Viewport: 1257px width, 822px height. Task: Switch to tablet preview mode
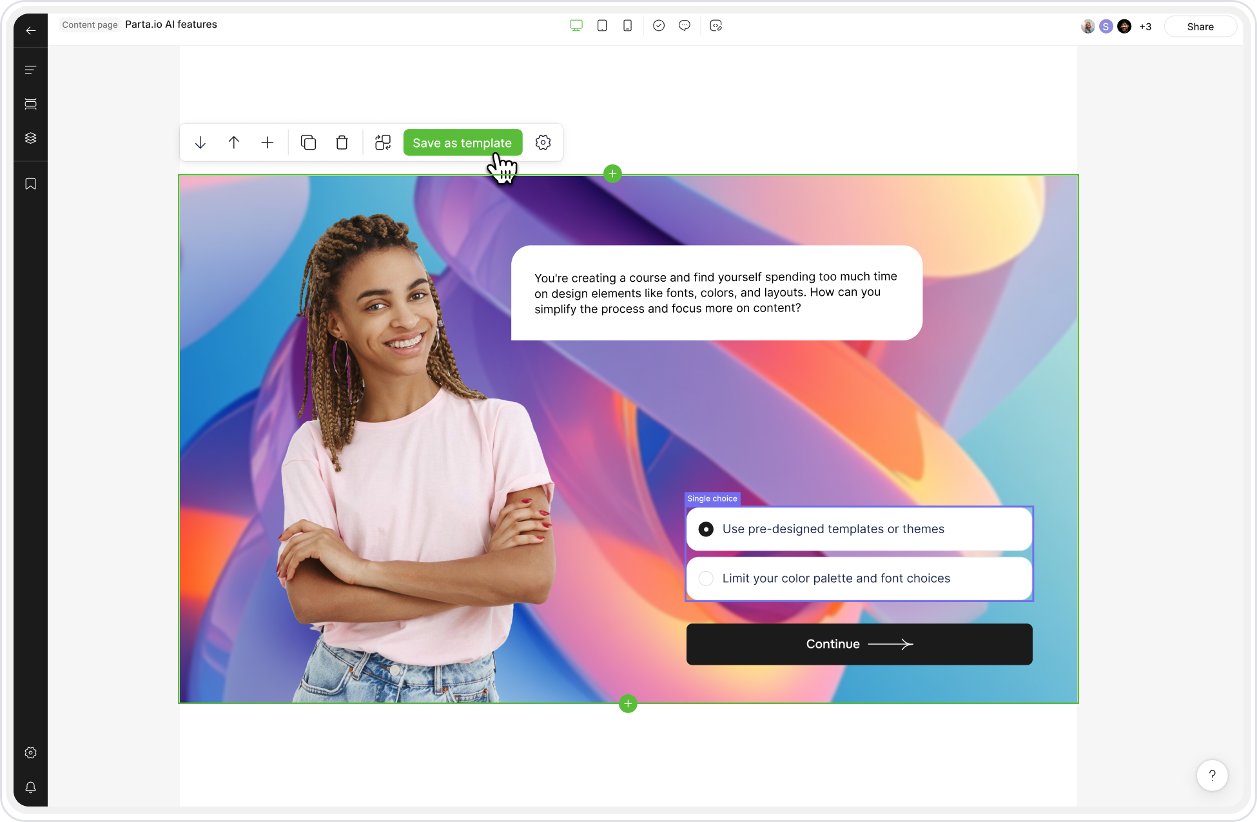tap(602, 26)
